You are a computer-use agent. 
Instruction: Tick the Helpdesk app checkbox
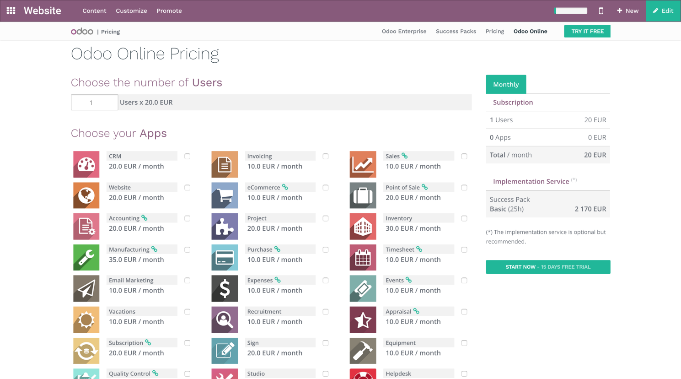(x=464, y=374)
